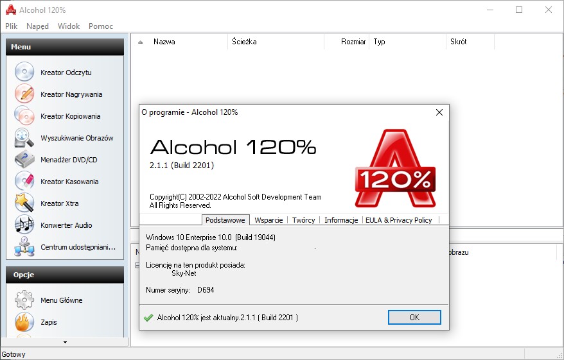The height and width of the screenshot is (360, 564).
Task: Click the 'jest aktualny' update status text
Action: (227, 318)
